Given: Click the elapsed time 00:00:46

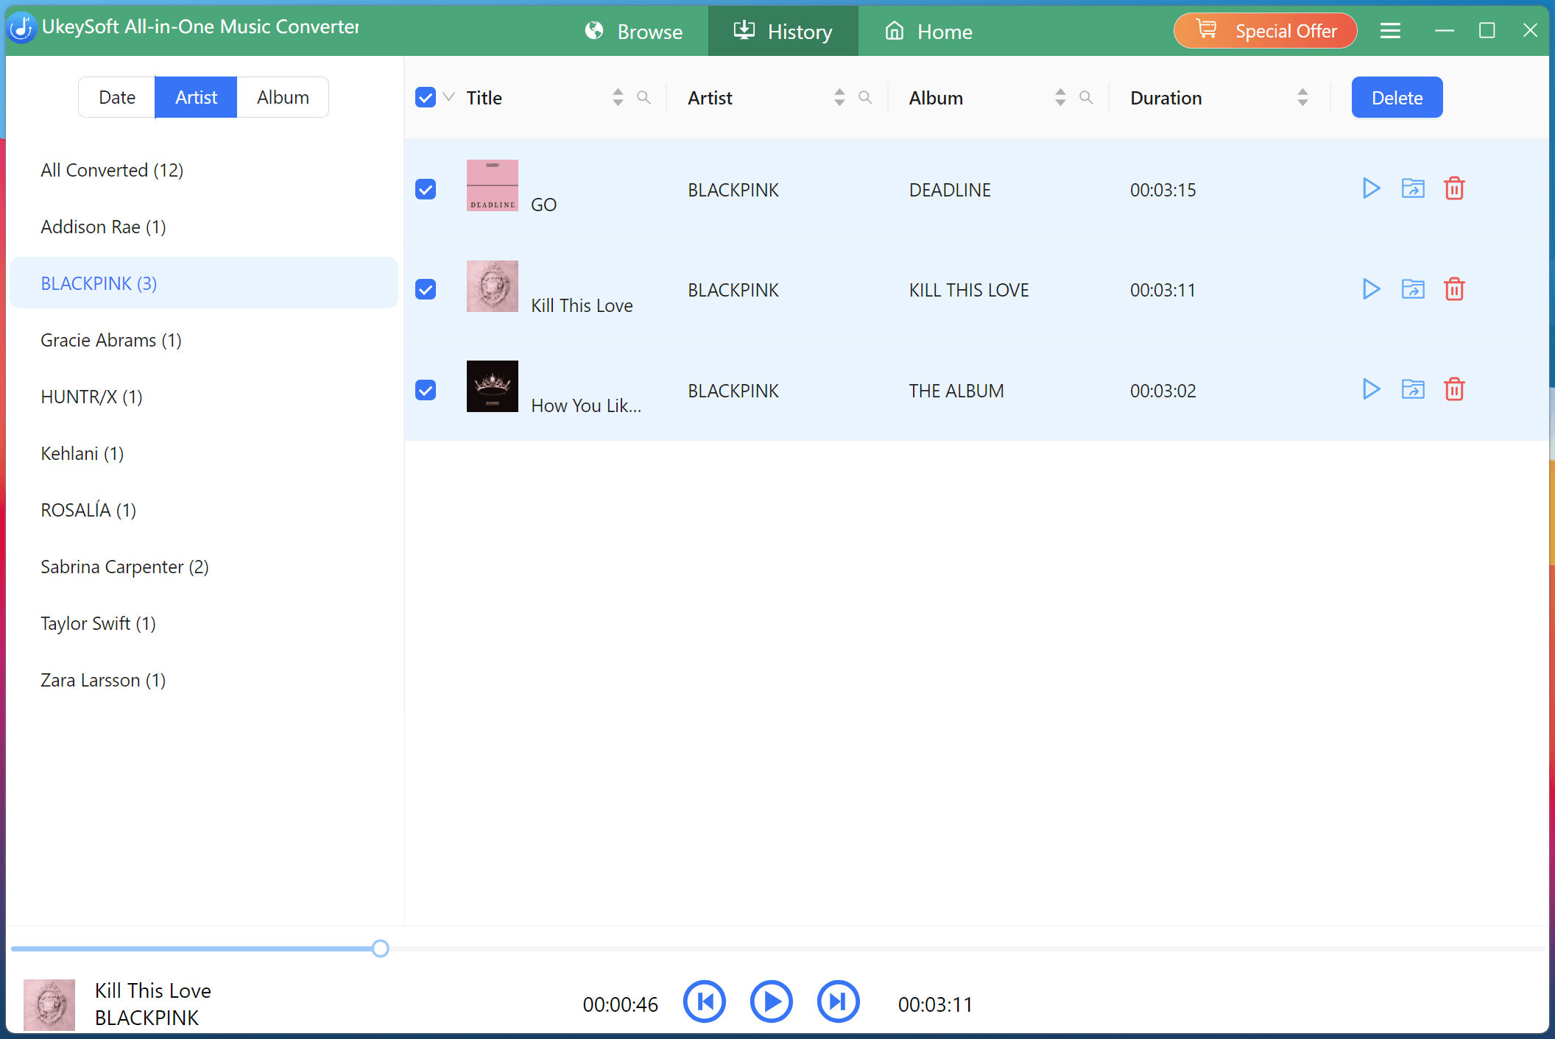Looking at the screenshot, I should pos(621,1004).
